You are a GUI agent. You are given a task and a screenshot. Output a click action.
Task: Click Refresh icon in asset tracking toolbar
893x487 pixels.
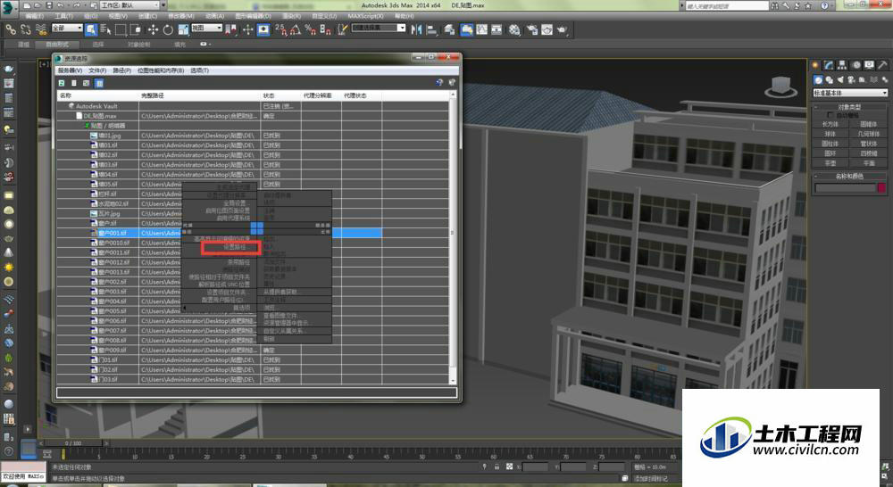pyautogui.click(x=62, y=83)
